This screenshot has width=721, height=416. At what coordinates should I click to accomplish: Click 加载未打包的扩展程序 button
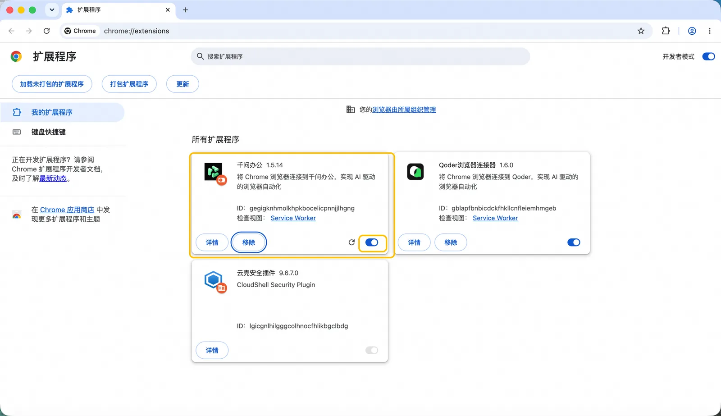click(x=52, y=84)
